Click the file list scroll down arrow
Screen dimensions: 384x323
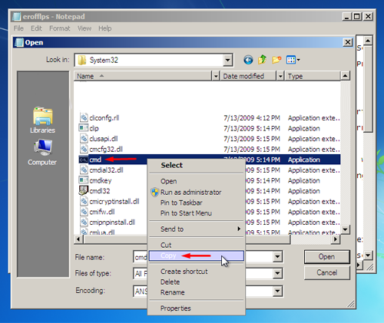pyautogui.click(x=345, y=229)
